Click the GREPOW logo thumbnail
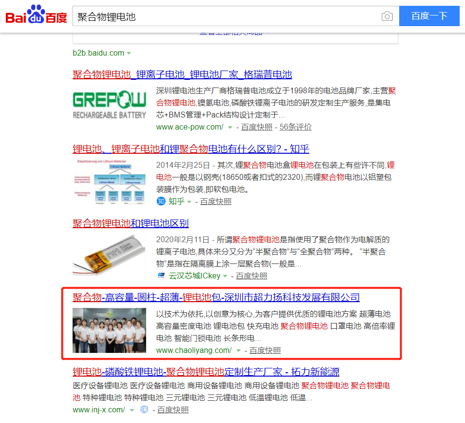Image resolution: width=465 pixels, height=423 pixels. point(109,104)
